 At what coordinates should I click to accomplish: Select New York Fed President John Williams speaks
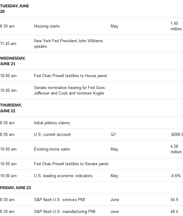(x=68, y=43)
